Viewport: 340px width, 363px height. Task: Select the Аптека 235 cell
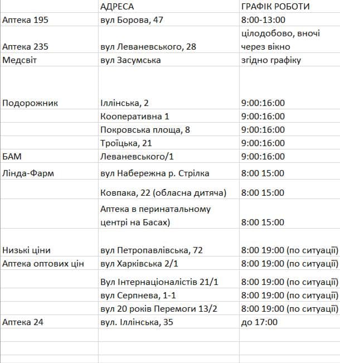coord(49,40)
